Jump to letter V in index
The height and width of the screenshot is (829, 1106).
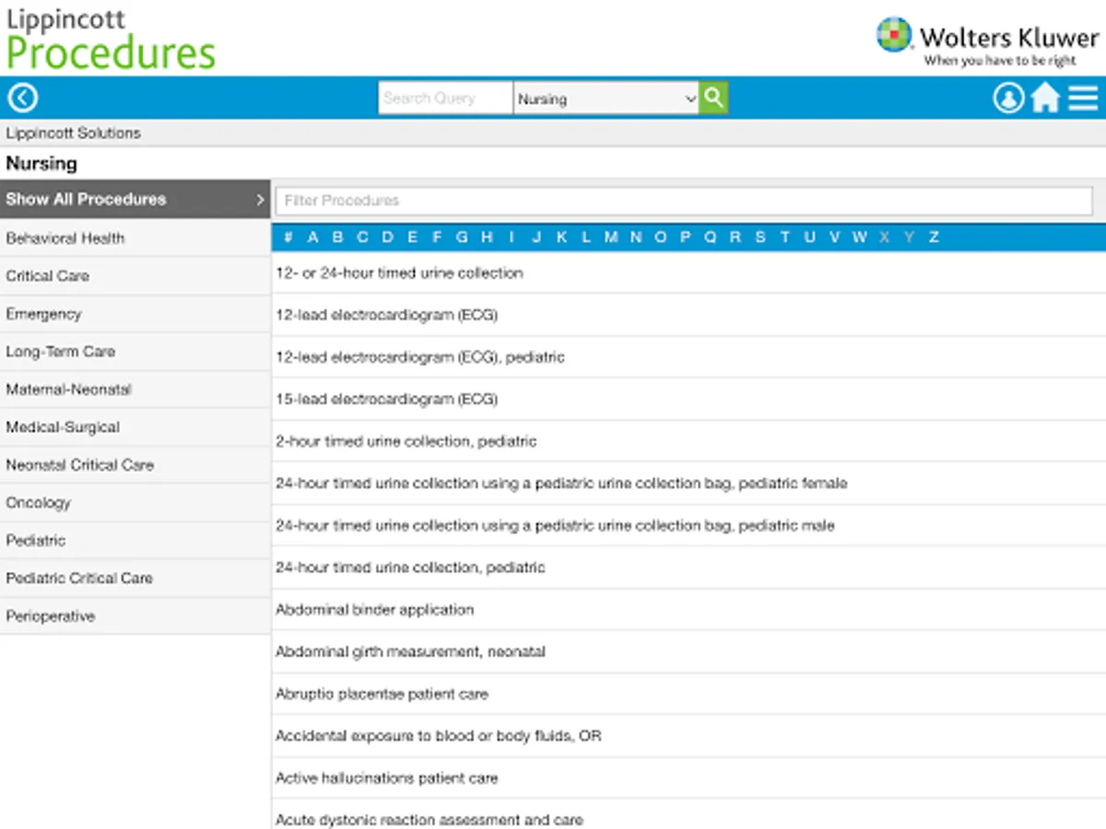(x=835, y=237)
